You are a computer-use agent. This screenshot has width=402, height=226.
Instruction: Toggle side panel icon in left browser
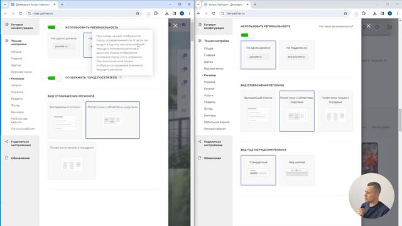(175, 13)
